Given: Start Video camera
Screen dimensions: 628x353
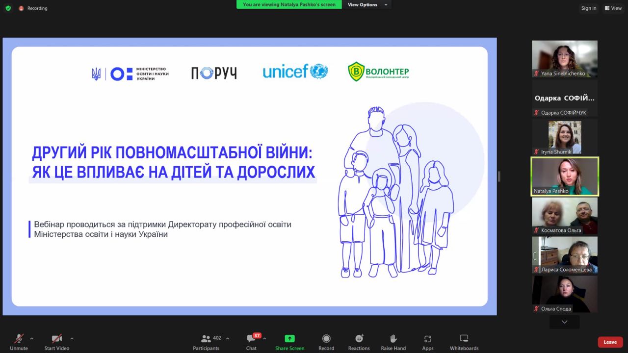Looking at the screenshot, I should (x=57, y=339).
